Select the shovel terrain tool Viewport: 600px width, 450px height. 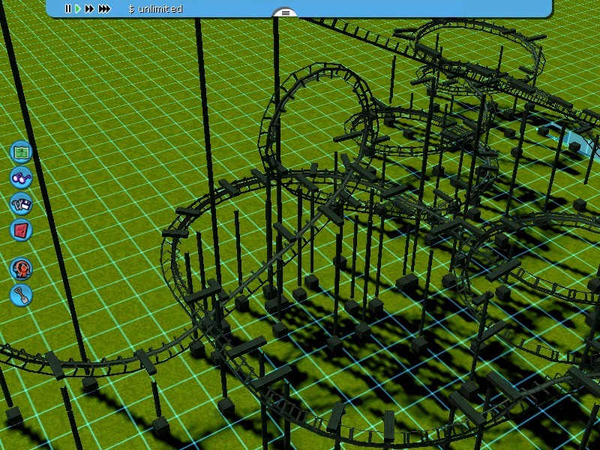[x=22, y=295]
